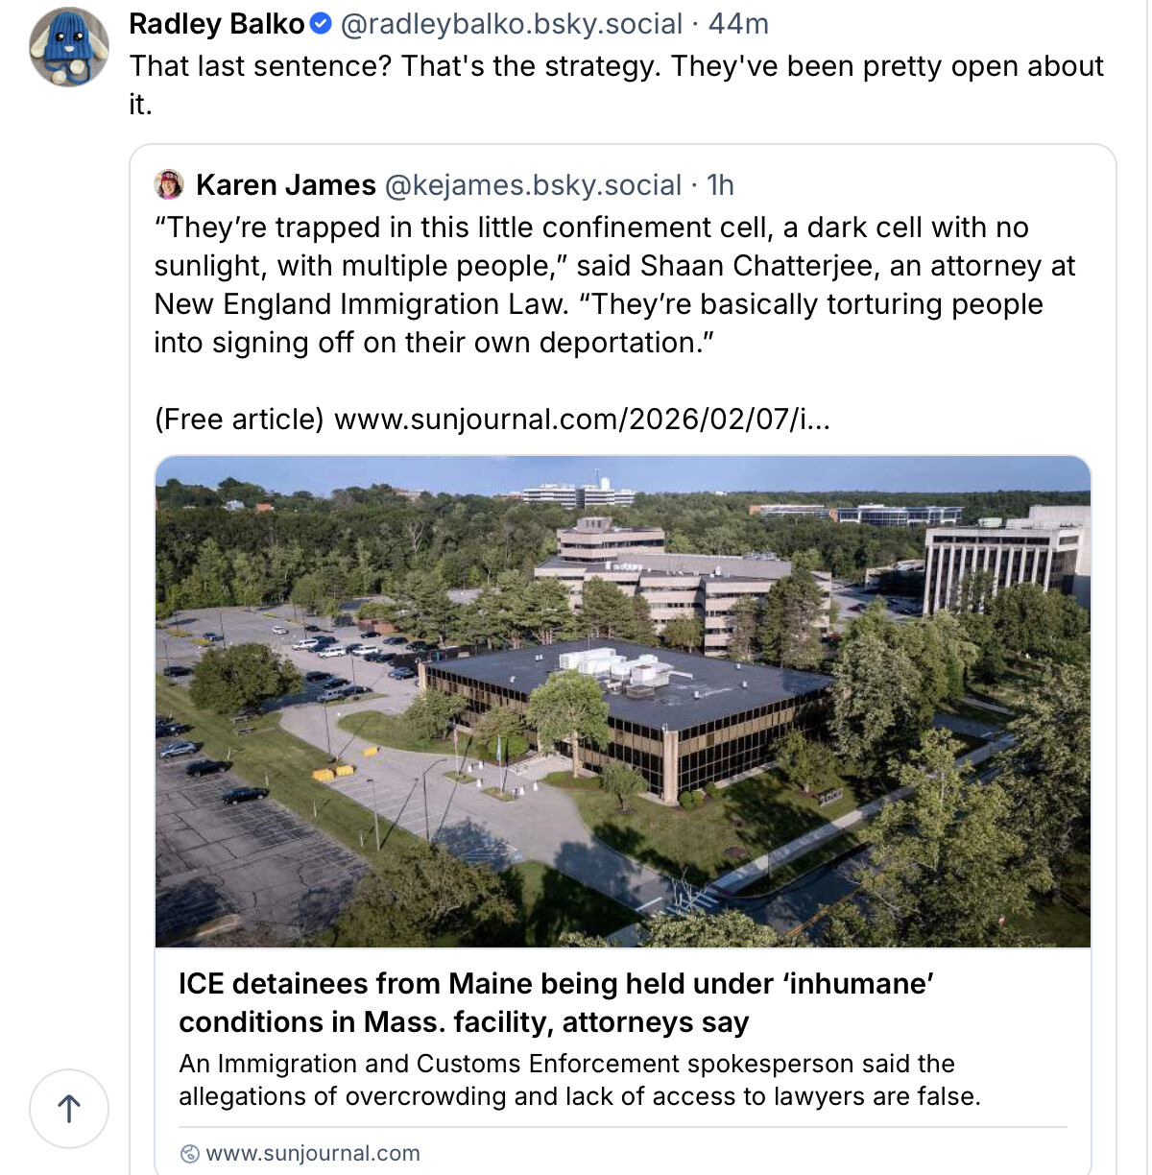Click Karen James's small profile avatar
Screen dimensions: 1152x1175
click(x=169, y=184)
